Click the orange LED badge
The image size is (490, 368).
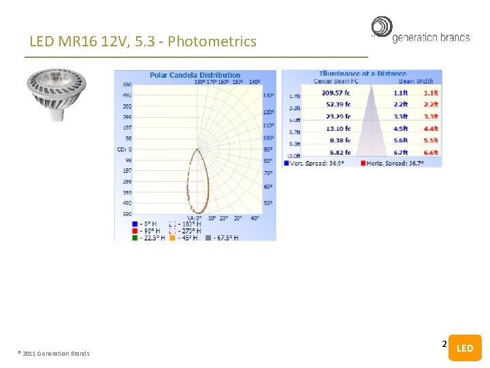[x=465, y=348]
